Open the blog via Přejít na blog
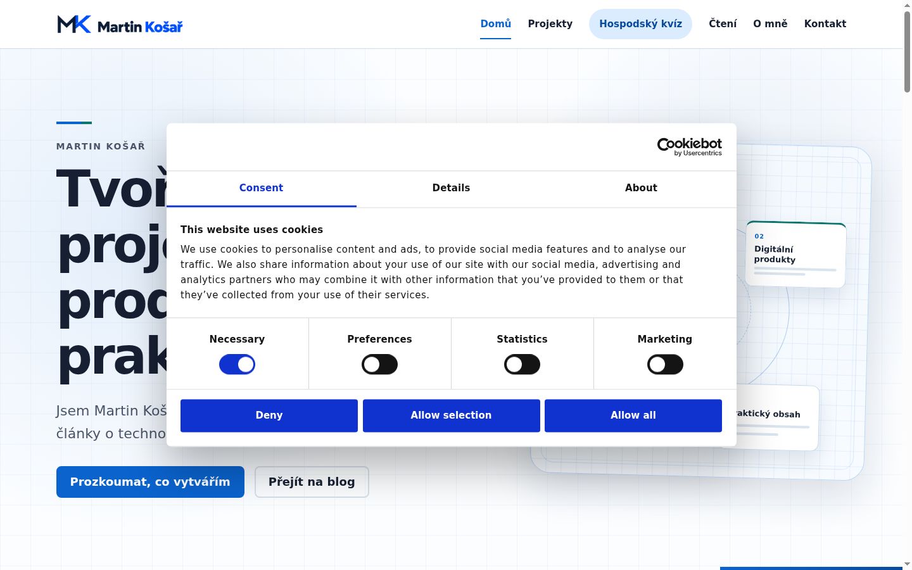 tap(312, 482)
